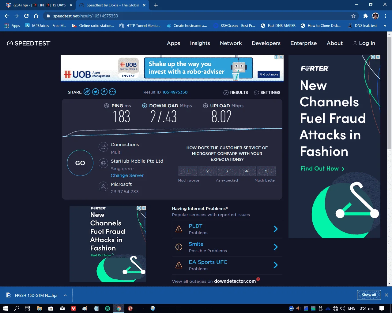Share the result on Facebook
This screenshot has width=392, height=313.
click(x=104, y=92)
